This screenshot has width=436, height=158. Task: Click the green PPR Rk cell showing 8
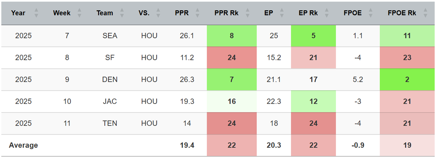click(232, 36)
